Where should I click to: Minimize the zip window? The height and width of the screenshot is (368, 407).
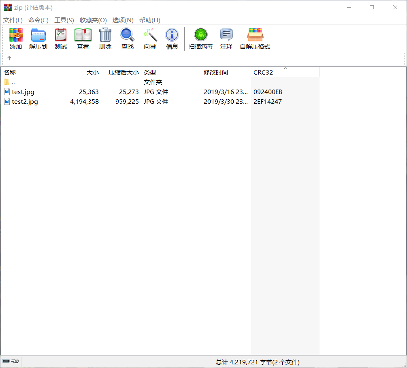pos(349,8)
